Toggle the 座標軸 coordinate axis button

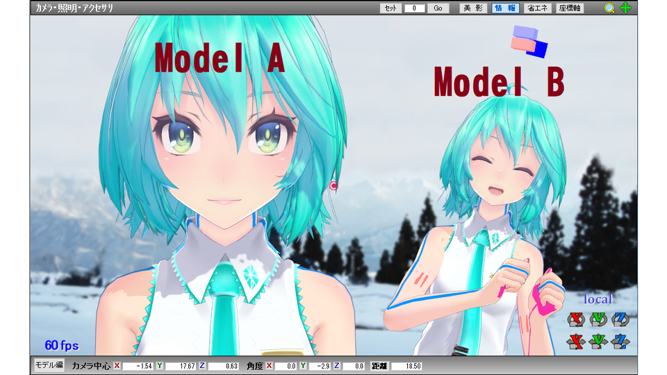point(570,8)
